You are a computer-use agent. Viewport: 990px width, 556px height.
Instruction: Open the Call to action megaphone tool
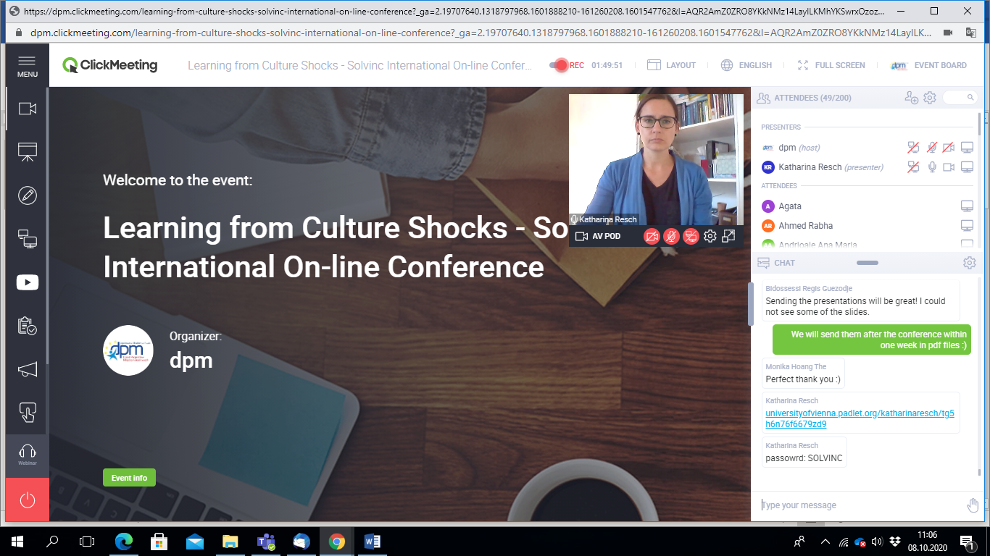click(x=28, y=369)
